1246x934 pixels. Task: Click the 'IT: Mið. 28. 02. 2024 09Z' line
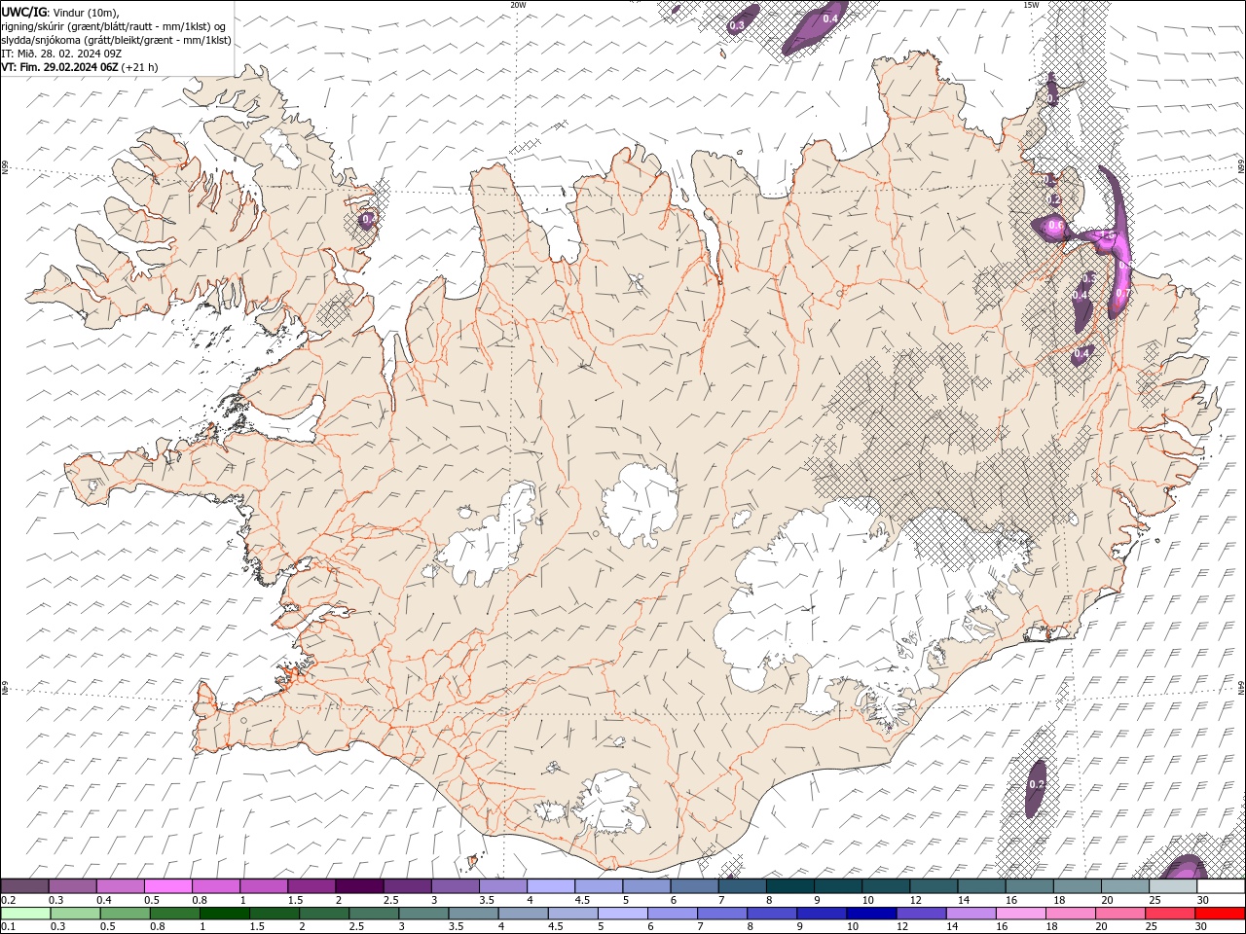click(x=61, y=54)
